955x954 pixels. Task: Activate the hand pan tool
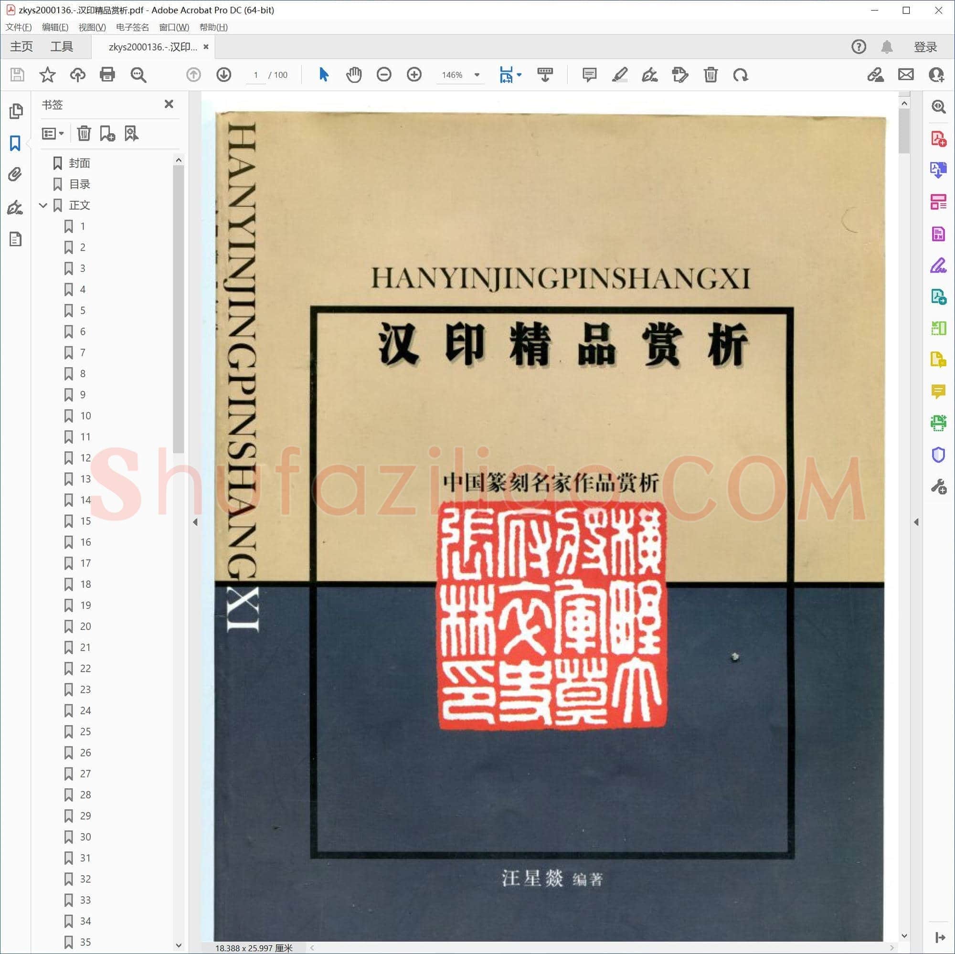click(354, 74)
